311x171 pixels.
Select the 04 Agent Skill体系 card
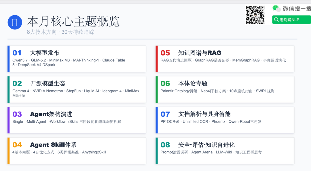(77, 151)
